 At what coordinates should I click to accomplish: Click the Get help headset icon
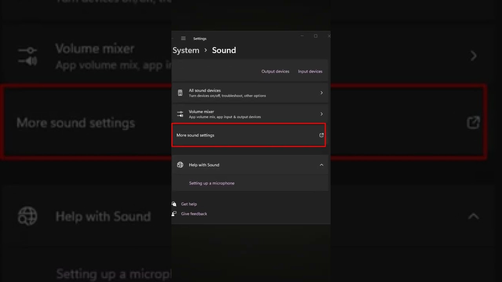174,204
